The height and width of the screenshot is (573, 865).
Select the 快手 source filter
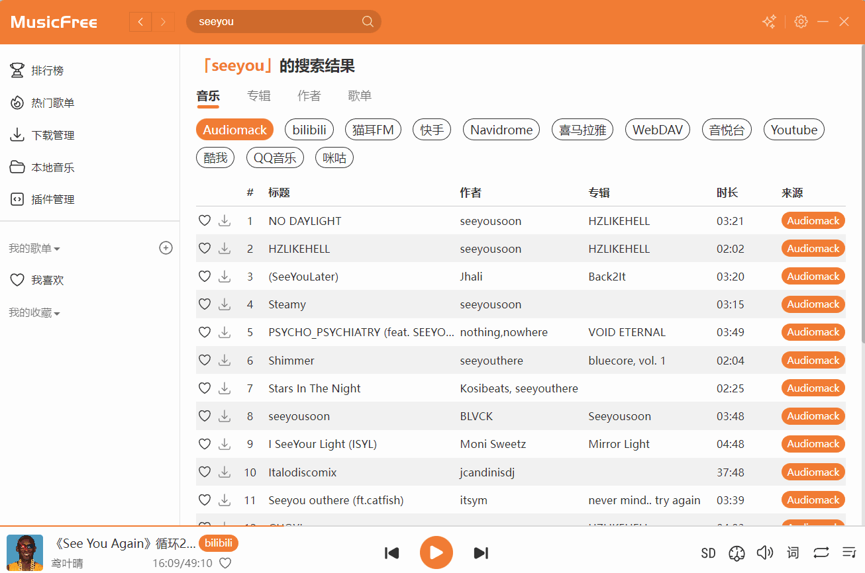pyautogui.click(x=432, y=130)
